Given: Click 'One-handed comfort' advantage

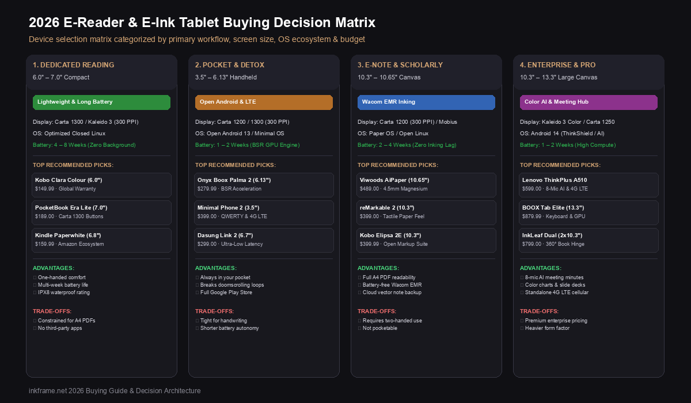Looking at the screenshot, I should pyautogui.click(x=62, y=277).
